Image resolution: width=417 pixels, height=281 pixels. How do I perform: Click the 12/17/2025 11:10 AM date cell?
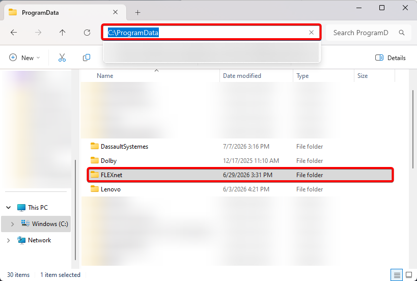pyautogui.click(x=251, y=161)
